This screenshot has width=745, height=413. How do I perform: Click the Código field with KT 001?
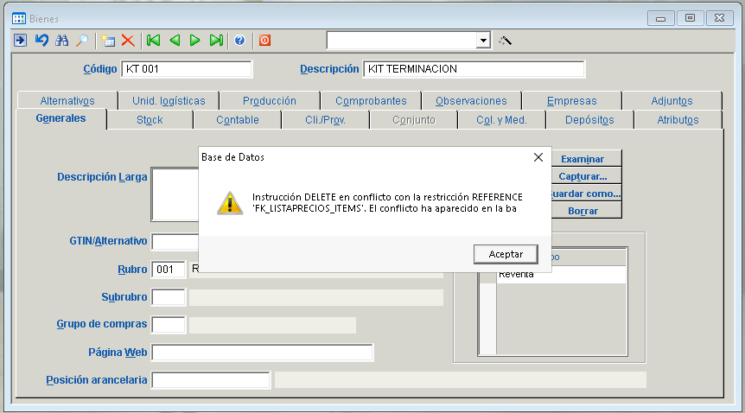187,69
